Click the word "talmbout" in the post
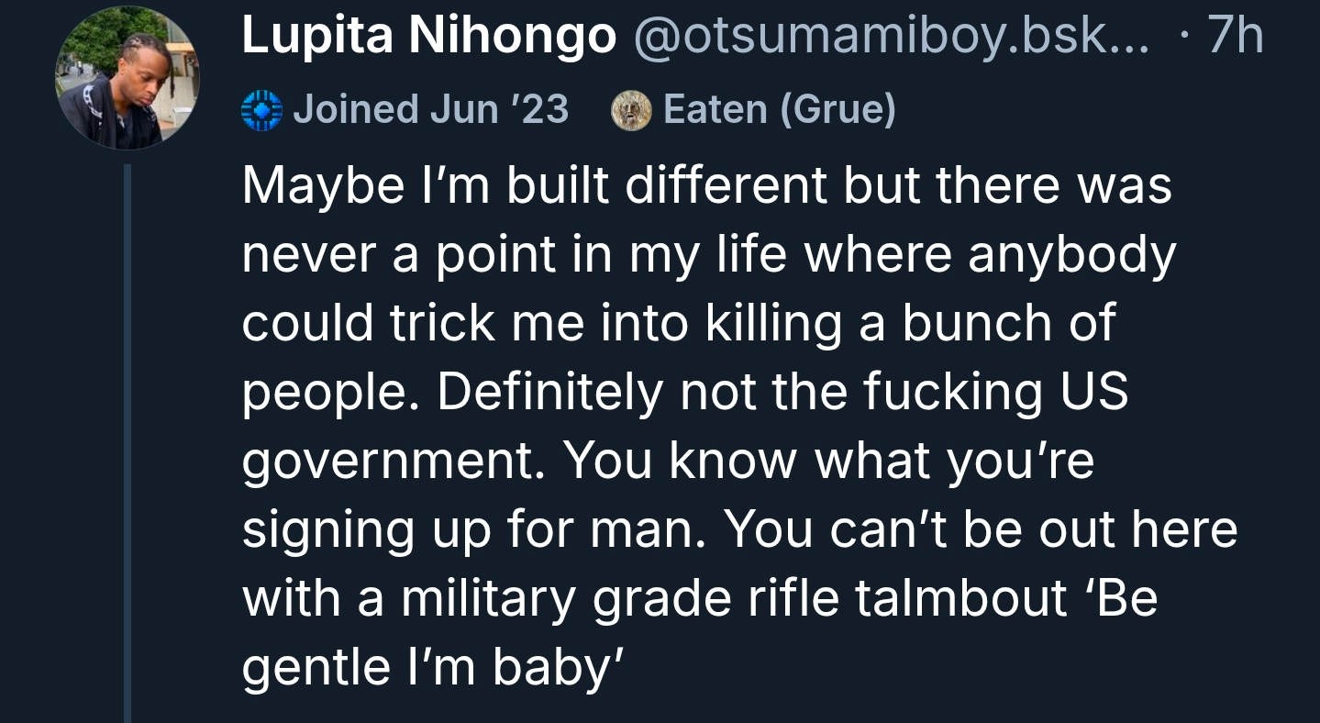The height and width of the screenshot is (723, 1320). pyautogui.click(x=960, y=598)
